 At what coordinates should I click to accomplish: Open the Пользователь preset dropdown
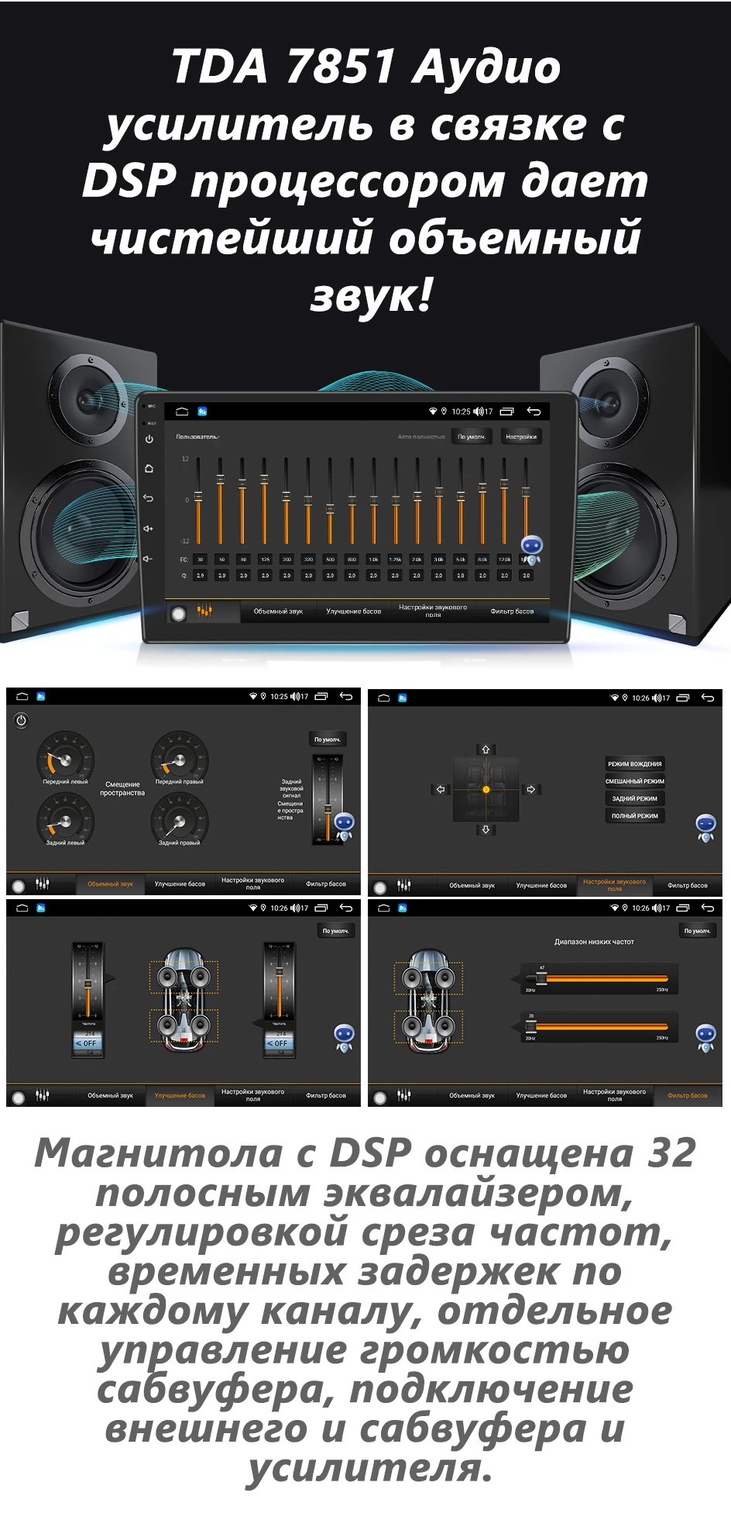point(197,436)
